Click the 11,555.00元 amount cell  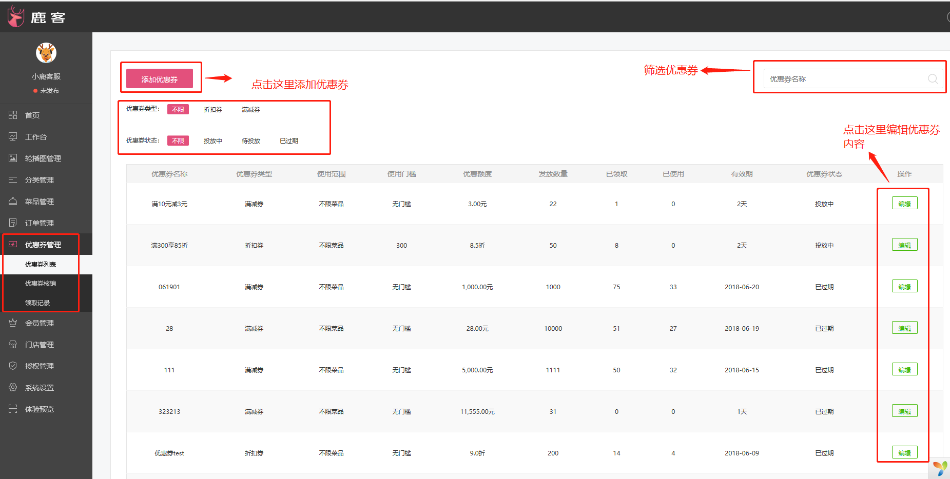coord(477,411)
